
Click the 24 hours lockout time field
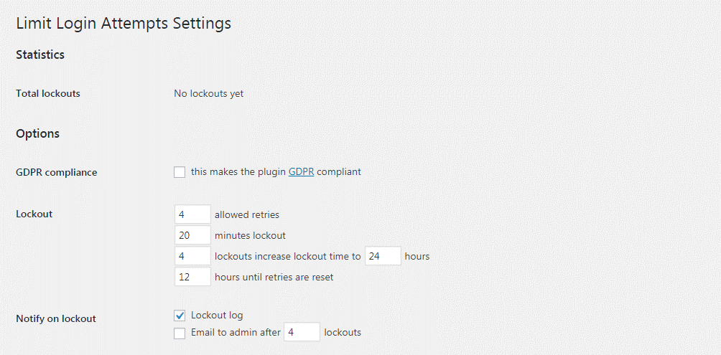[x=383, y=256]
